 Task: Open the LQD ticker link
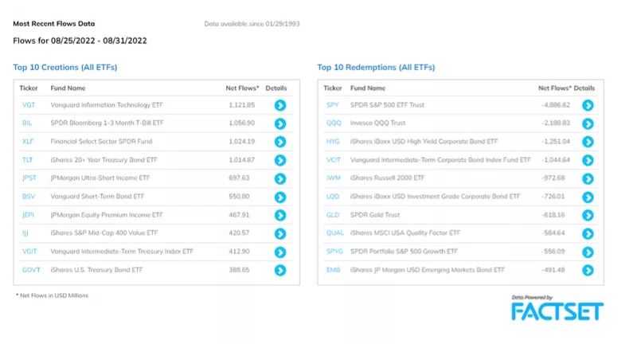(x=333, y=196)
